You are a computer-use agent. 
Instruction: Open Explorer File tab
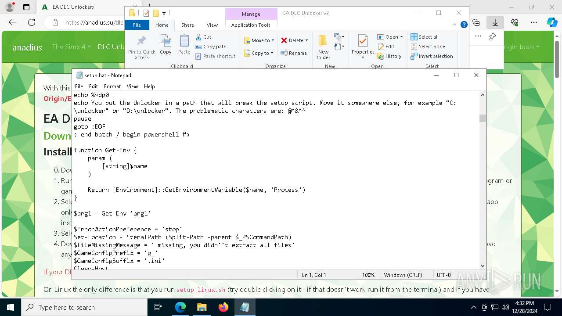pos(137,25)
